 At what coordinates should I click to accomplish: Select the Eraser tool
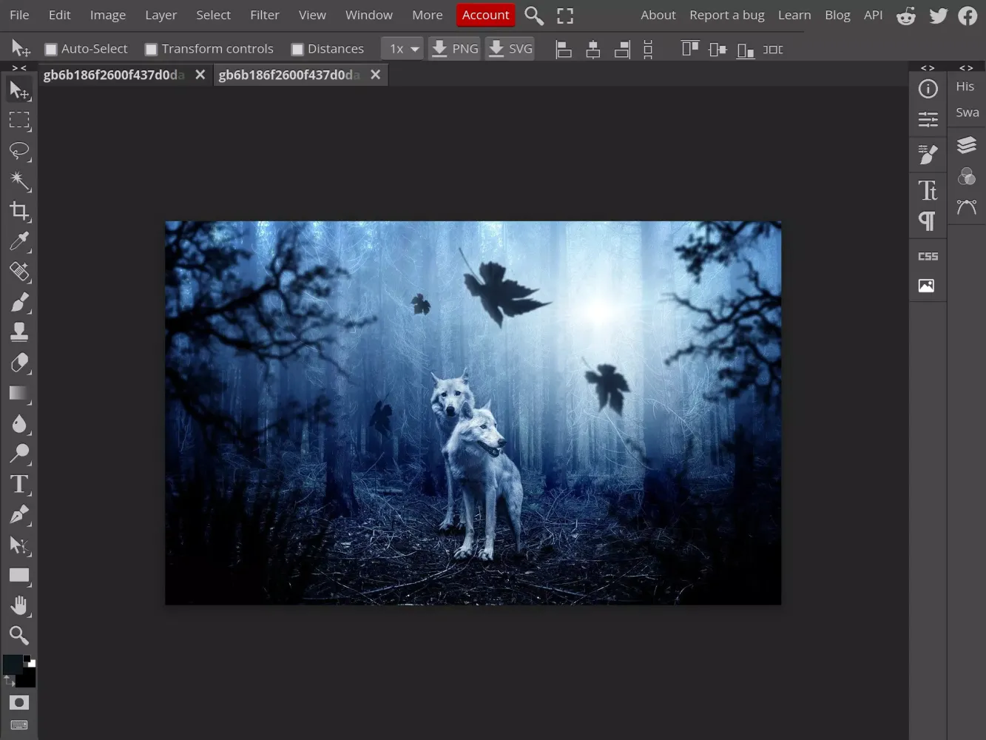click(x=19, y=363)
